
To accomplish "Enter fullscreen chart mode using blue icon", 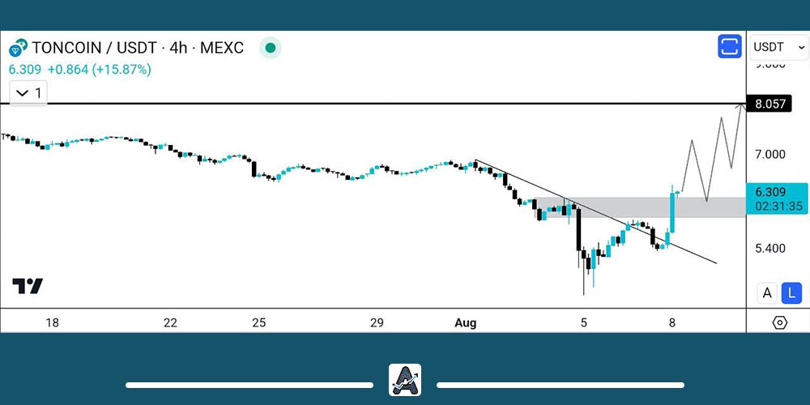I will tap(730, 47).
